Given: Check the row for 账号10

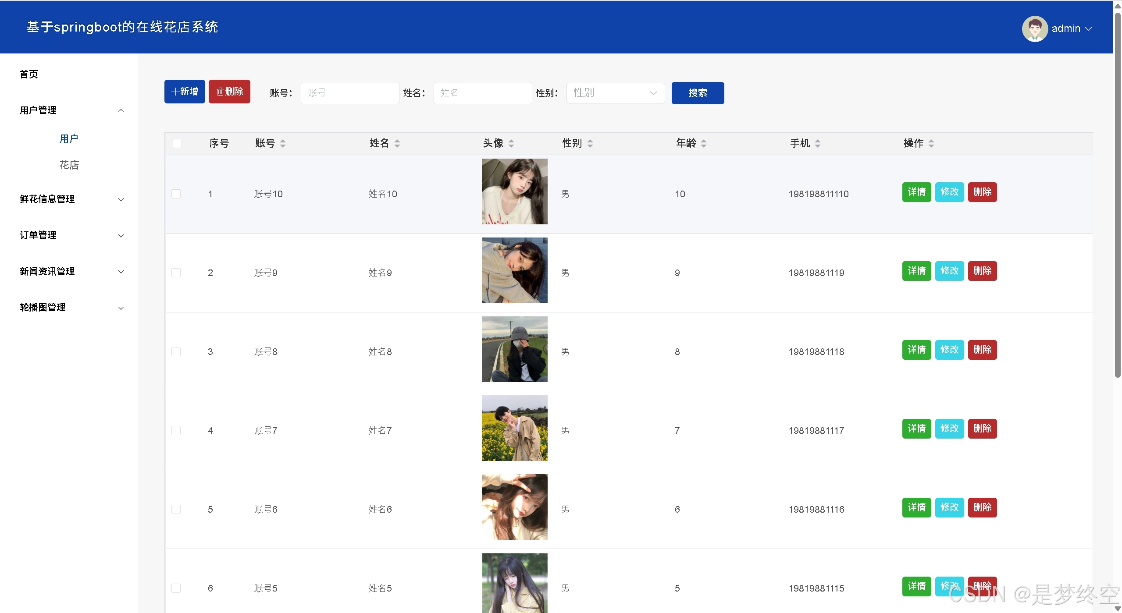Looking at the screenshot, I should pos(176,194).
